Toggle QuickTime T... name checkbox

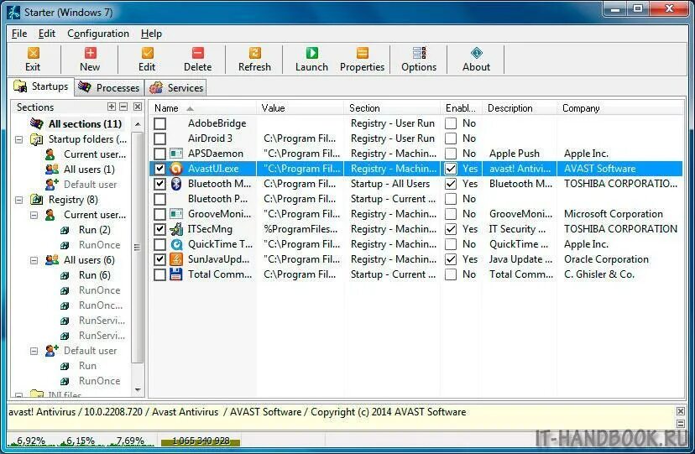coord(160,244)
